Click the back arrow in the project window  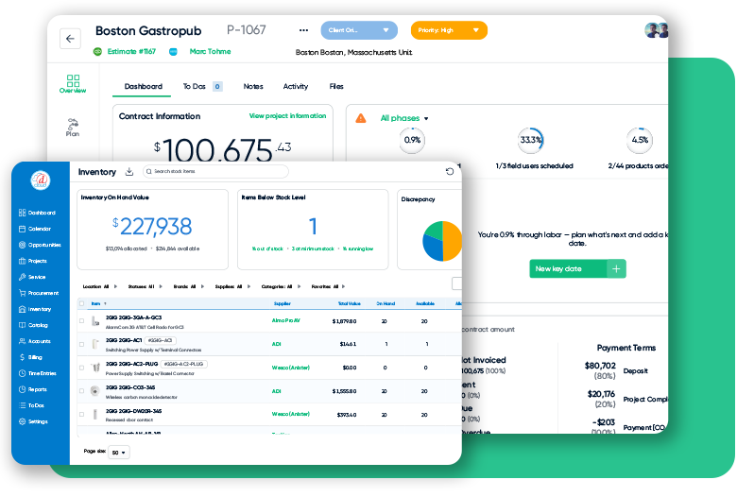[70, 39]
